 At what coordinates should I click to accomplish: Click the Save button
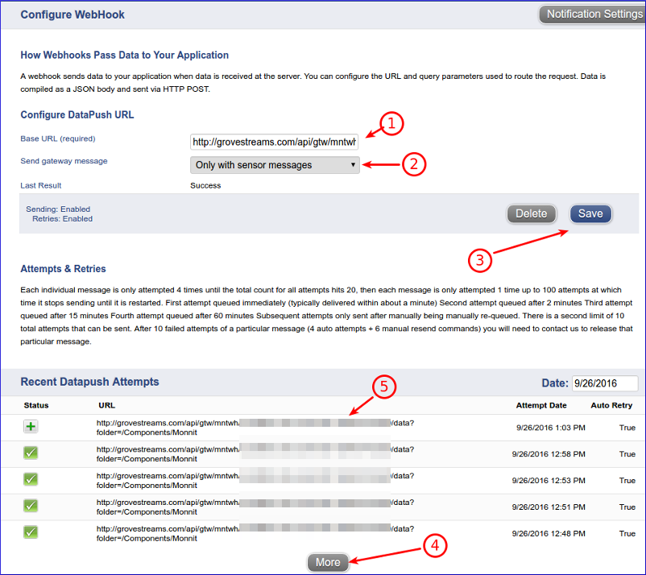pyautogui.click(x=590, y=213)
